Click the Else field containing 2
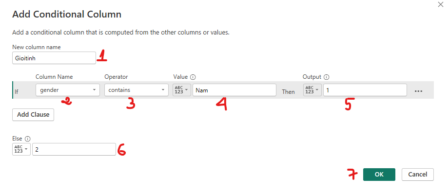Image resolution: width=448 pixels, height=194 pixels. [x=74, y=149]
